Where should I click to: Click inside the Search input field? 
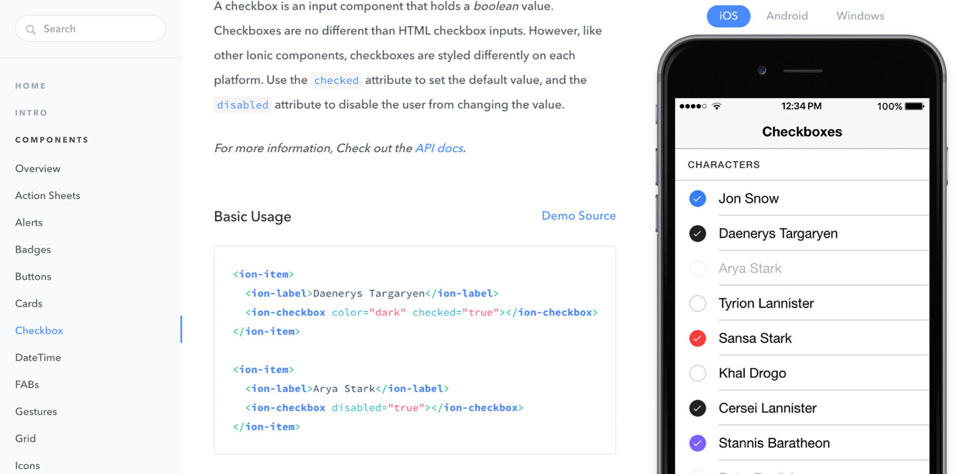(91, 29)
